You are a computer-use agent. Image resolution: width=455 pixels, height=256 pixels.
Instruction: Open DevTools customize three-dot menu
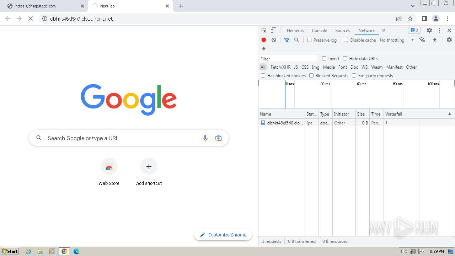pos(439,31)
